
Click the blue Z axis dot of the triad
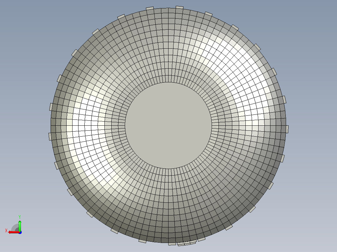coord(20,232)
